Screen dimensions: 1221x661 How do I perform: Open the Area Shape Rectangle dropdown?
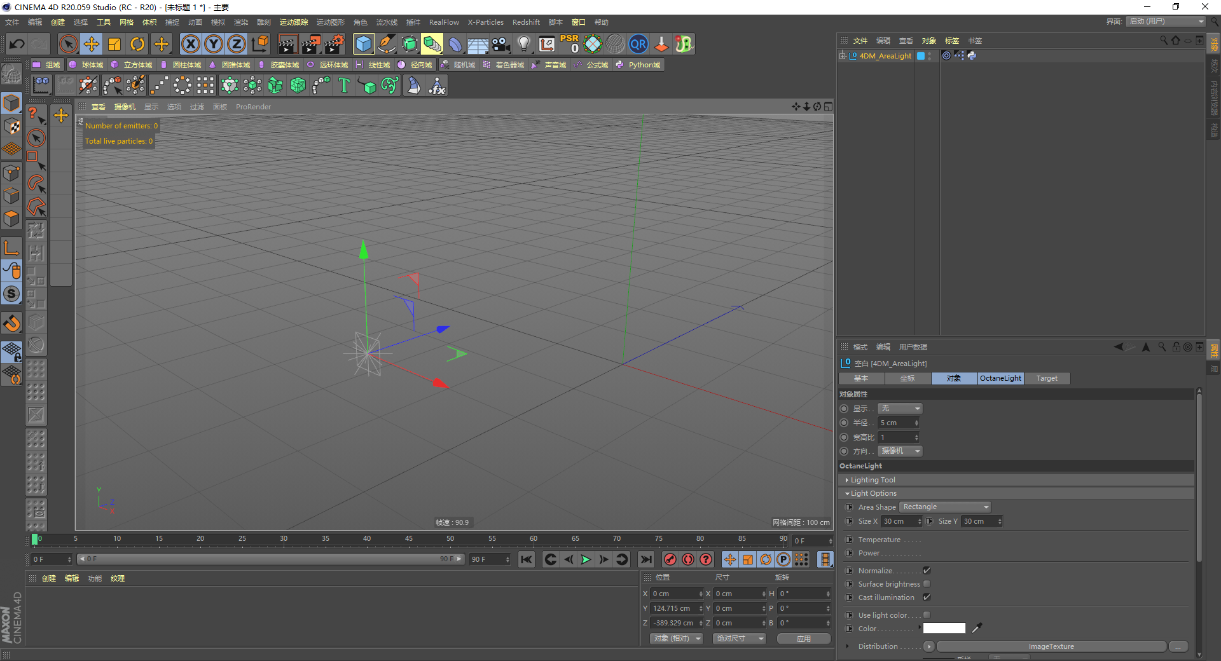pyautogui.click(x=946, y=507)
